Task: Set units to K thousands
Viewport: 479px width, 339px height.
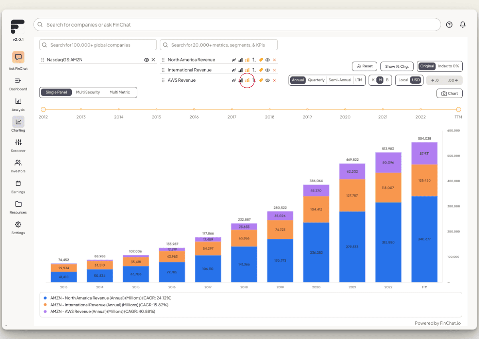Action: point(373,80)
